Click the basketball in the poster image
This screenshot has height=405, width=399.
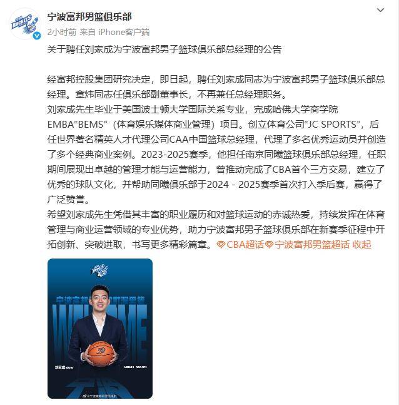(x=101, y=353)
